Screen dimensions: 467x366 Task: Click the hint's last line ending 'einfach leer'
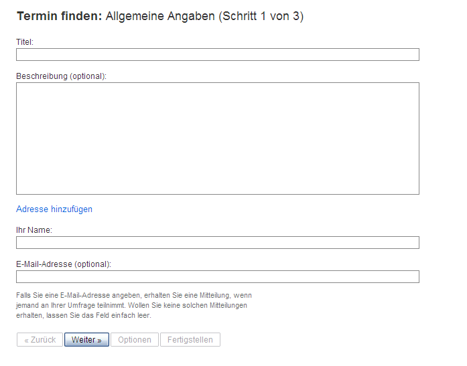[x=84, y=316]
